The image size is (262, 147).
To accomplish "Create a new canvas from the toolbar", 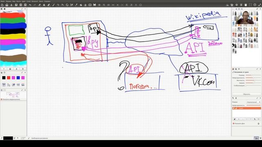I will tap(2, 5).
